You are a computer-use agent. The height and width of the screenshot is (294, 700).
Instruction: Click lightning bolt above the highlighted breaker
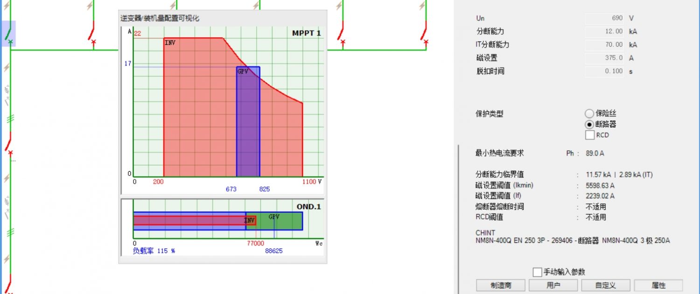click(7, 6)
